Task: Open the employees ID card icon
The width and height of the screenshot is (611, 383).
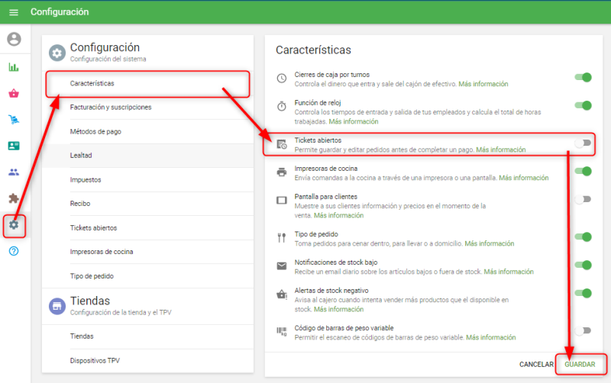Action: [13, 146]
